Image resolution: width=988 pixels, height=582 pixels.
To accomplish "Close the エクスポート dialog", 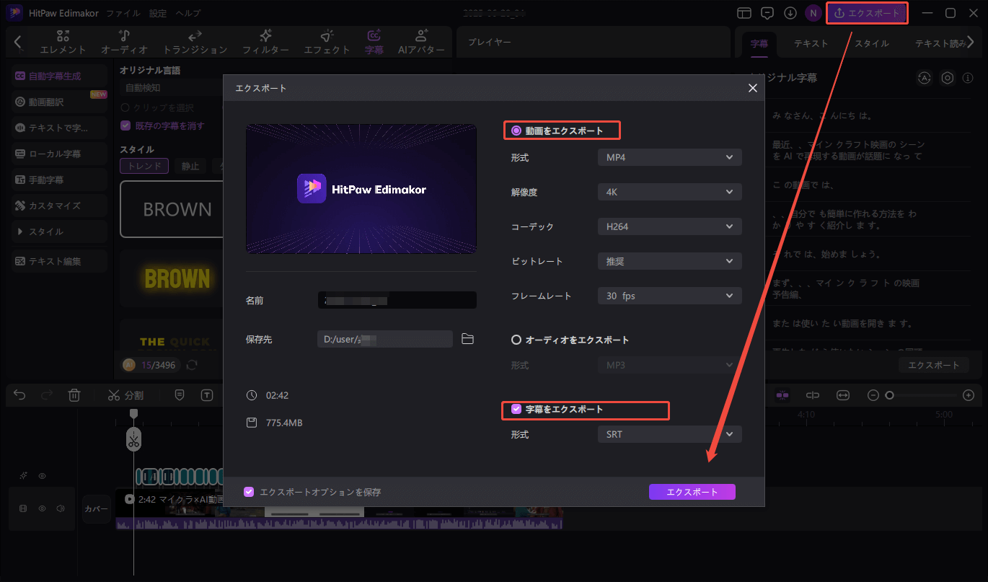I will point(752,88).
